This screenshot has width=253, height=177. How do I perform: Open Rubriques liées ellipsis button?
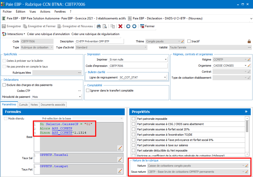(x=79, y=73)
